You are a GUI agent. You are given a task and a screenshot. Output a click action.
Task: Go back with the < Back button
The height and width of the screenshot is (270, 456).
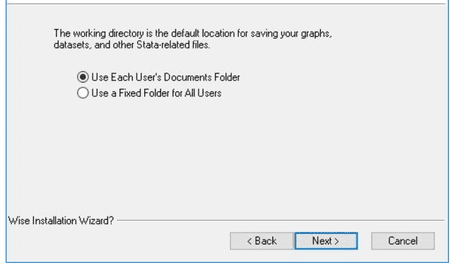pyautogui.click(x=262, y=240)
